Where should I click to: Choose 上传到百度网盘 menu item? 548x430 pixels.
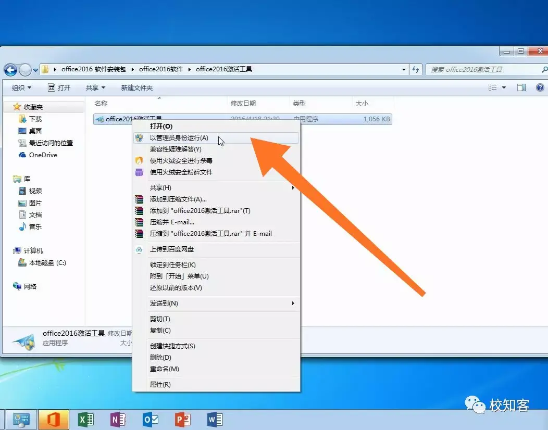(216, 249)
